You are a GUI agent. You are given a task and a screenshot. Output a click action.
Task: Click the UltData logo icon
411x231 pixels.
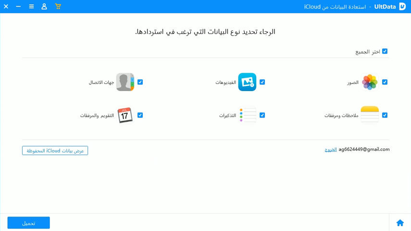402,6
